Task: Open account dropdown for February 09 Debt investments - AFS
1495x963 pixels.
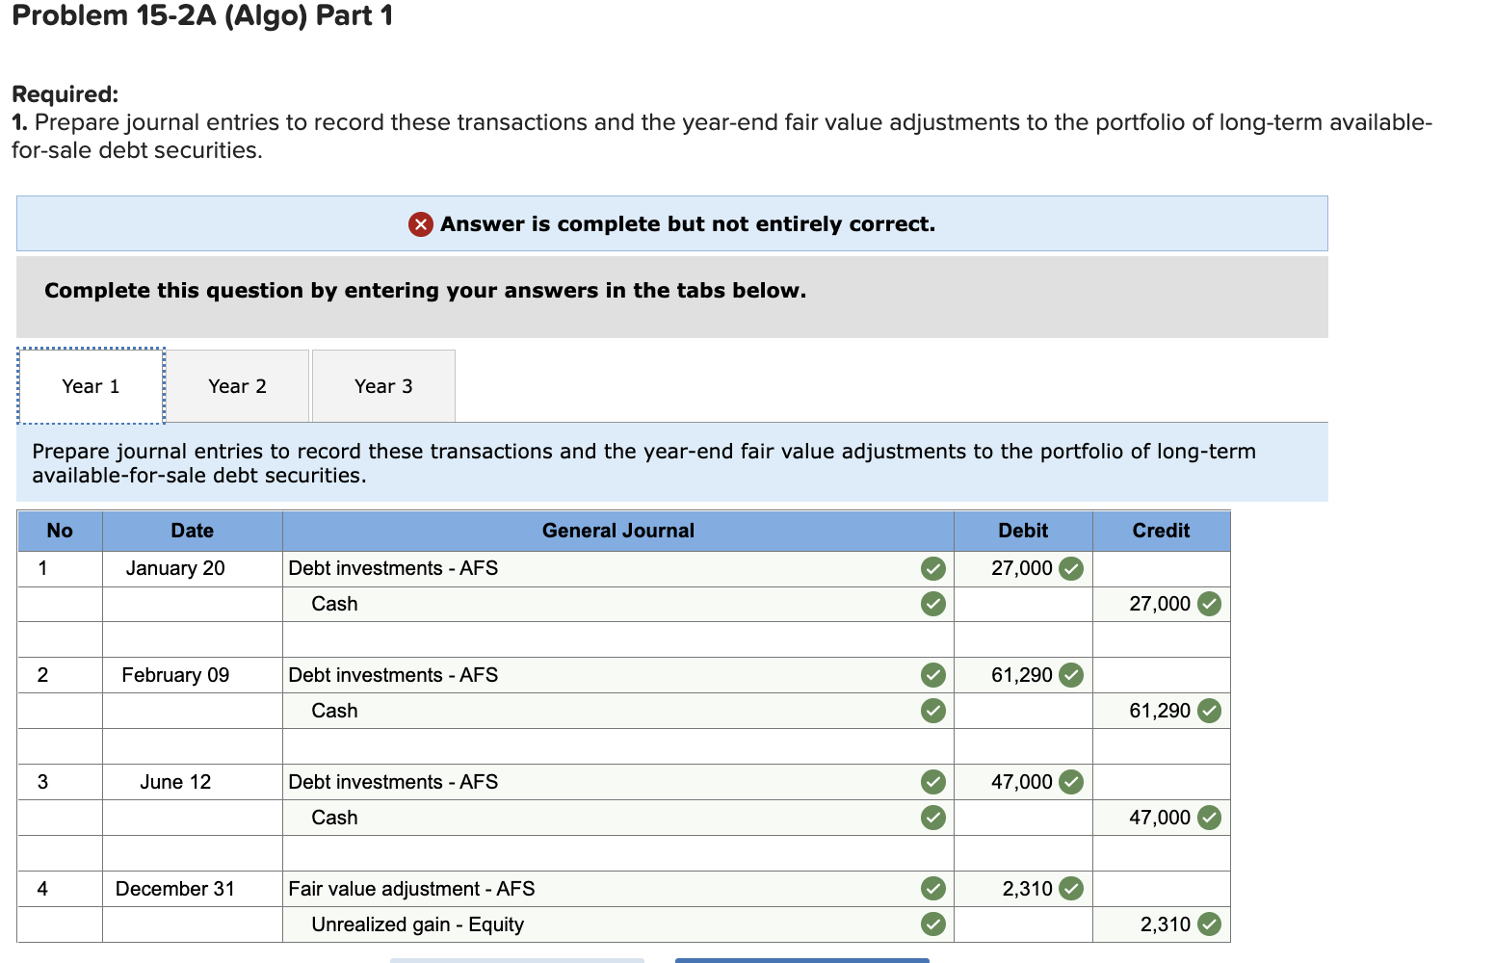Action: click(616, 674)
